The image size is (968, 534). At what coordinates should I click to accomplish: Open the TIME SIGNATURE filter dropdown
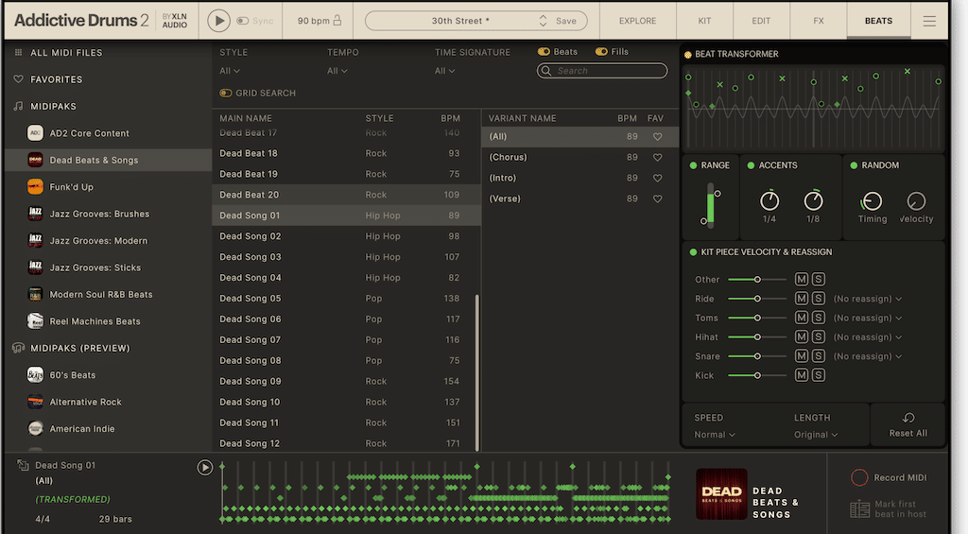click(x=444, y=71)
